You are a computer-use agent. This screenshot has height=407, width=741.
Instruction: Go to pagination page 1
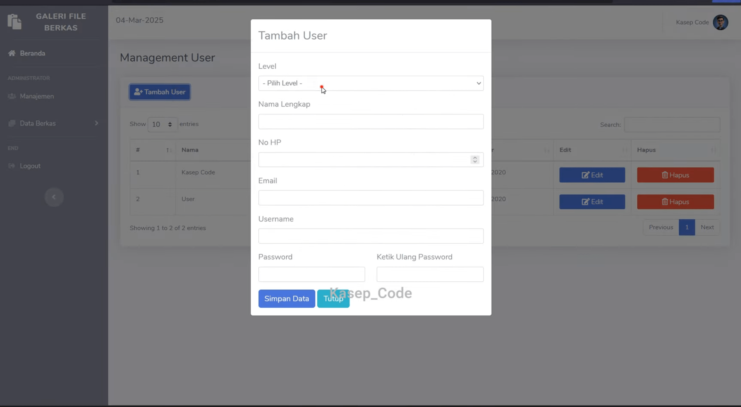[x=687, y=227]
